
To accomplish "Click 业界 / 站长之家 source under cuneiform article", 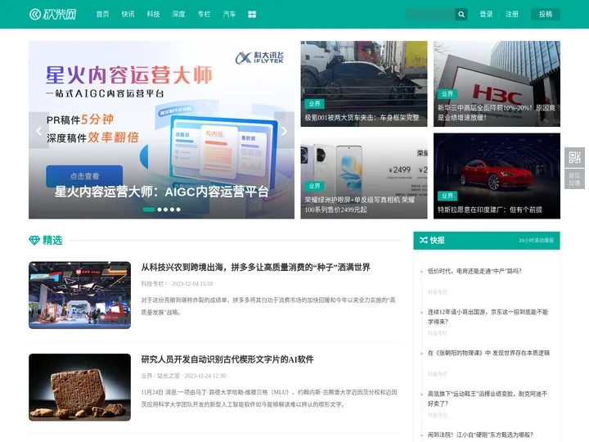I will pos(160,376).
